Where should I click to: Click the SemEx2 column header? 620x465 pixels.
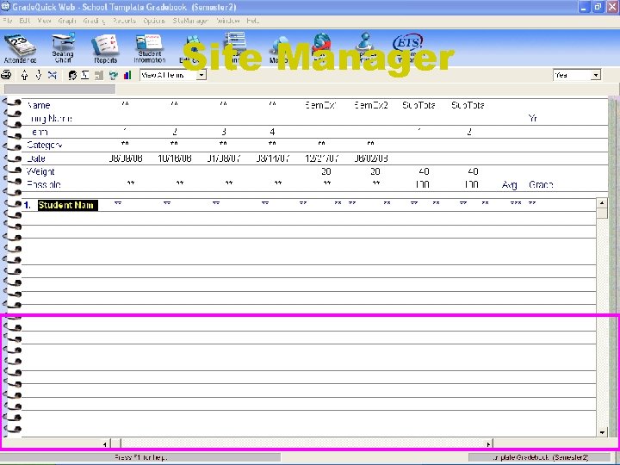[371, 105]
